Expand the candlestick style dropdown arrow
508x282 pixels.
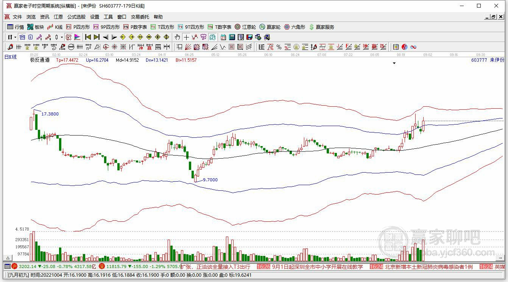tap(62, 37)
